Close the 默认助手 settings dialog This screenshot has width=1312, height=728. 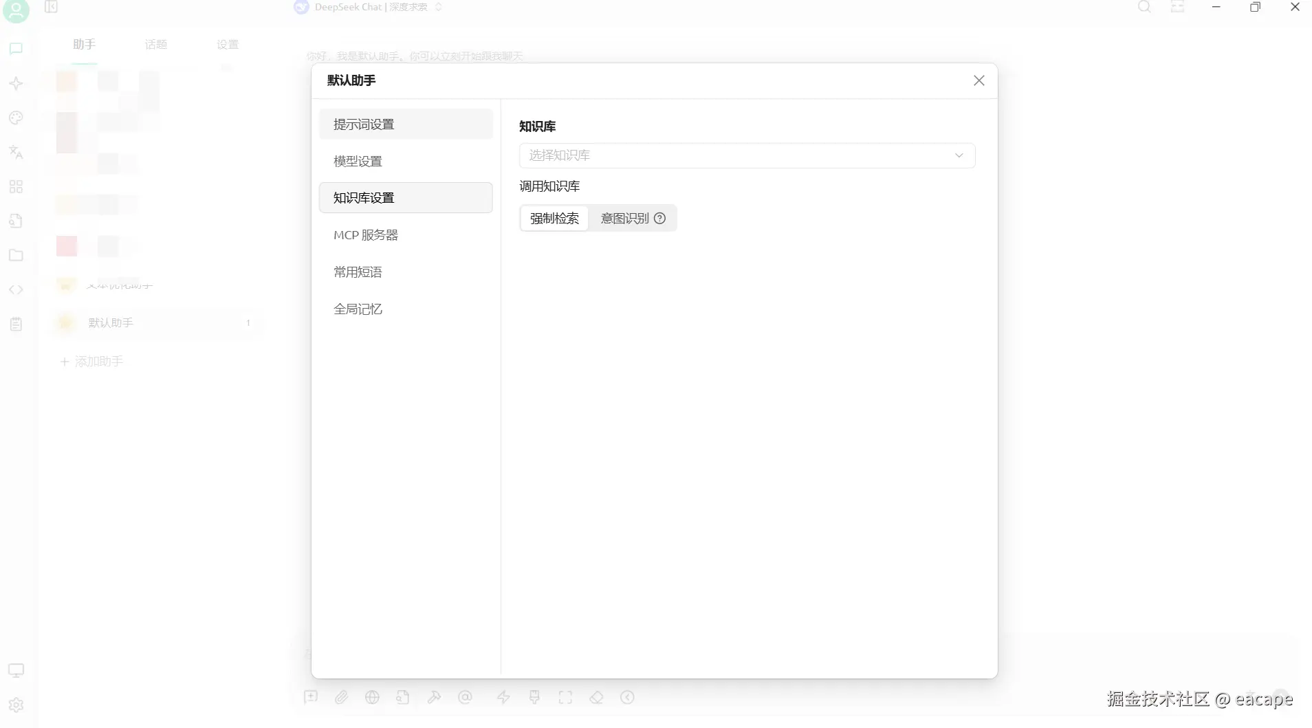click(979, 80)
